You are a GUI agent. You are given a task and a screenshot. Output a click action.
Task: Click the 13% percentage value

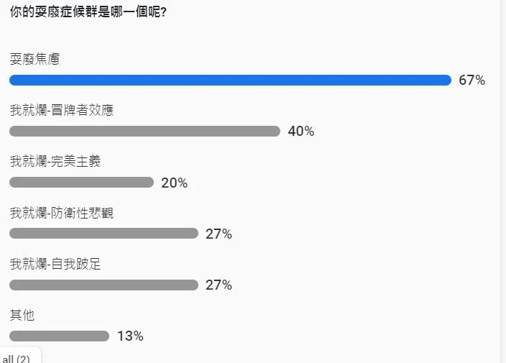[130, 336]
